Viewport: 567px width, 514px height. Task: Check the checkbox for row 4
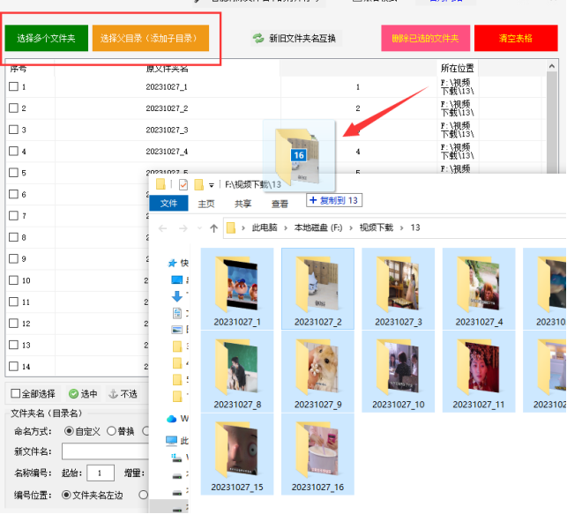[x=13, y=151]
